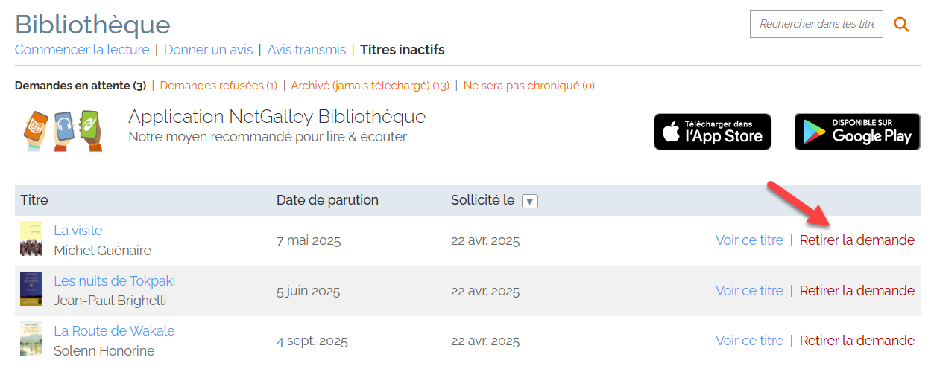Switch to Avis transmis tab
931x372 pixels.
pos(306,50)
